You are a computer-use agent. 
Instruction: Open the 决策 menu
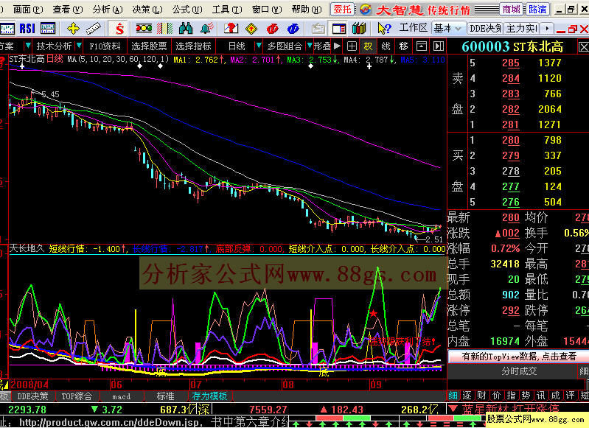pyautogui.click(x=147, y=10)
